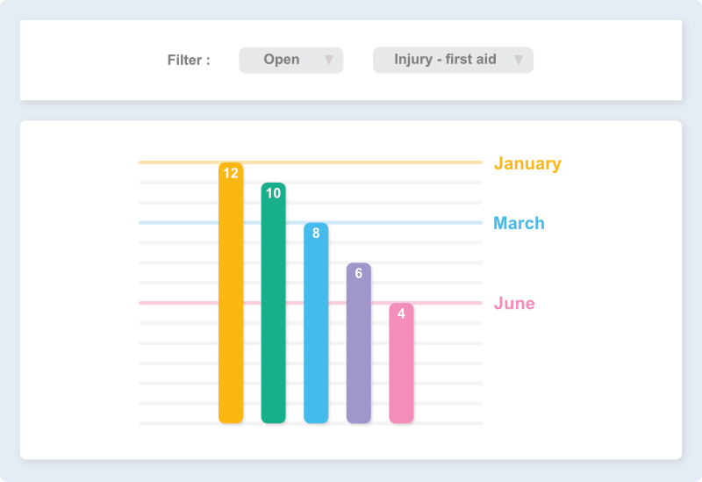
Task: Click the orange January reference line
Action: coord(175,162)
